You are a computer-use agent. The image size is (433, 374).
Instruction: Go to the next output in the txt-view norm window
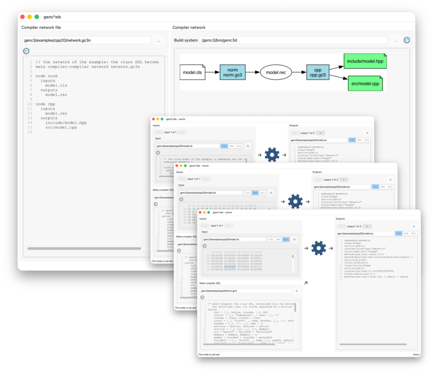(321, 133)
